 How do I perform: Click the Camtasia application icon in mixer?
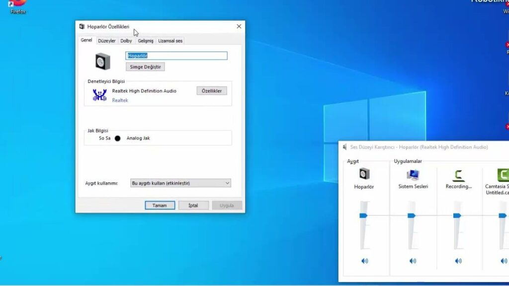click(x=503, y=175)
